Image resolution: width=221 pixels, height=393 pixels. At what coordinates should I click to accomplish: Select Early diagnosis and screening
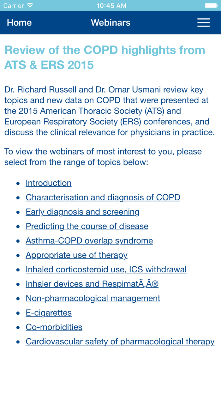82,212
